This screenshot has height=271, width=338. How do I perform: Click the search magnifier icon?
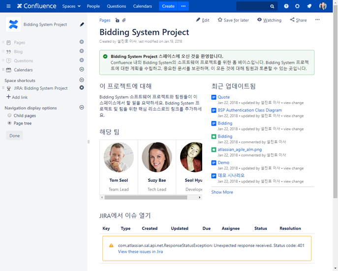click(272, 6)
